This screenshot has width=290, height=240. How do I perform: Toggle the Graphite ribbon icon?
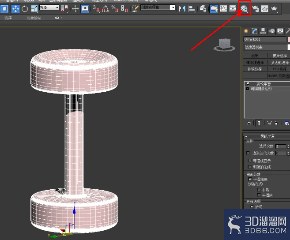(214, 9)
